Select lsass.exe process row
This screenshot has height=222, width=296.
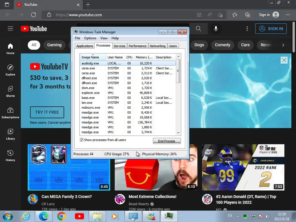(128, 98)
